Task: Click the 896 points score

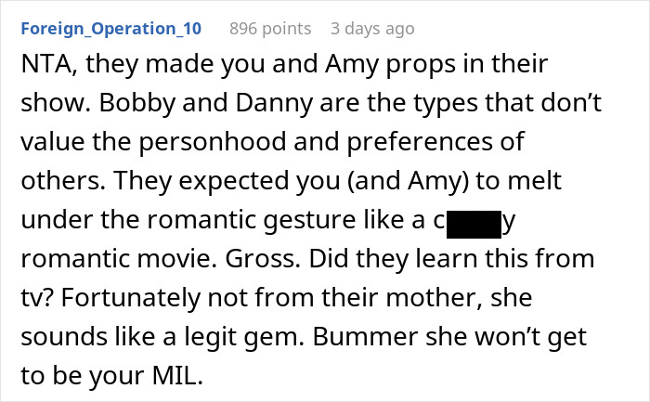Action: 270,29
